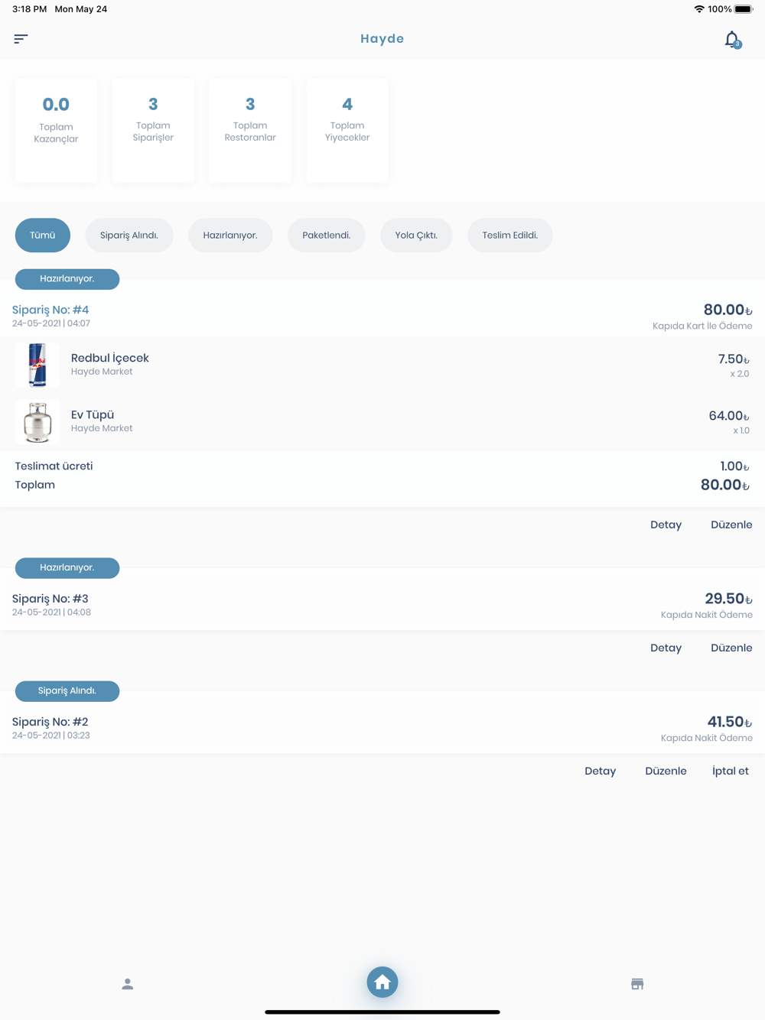
Task: Tap the home icon in bottom bar
Action: pos(382,983)
